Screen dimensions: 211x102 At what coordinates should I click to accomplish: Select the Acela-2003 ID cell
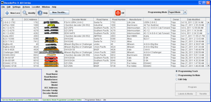(x=13, y=36)
